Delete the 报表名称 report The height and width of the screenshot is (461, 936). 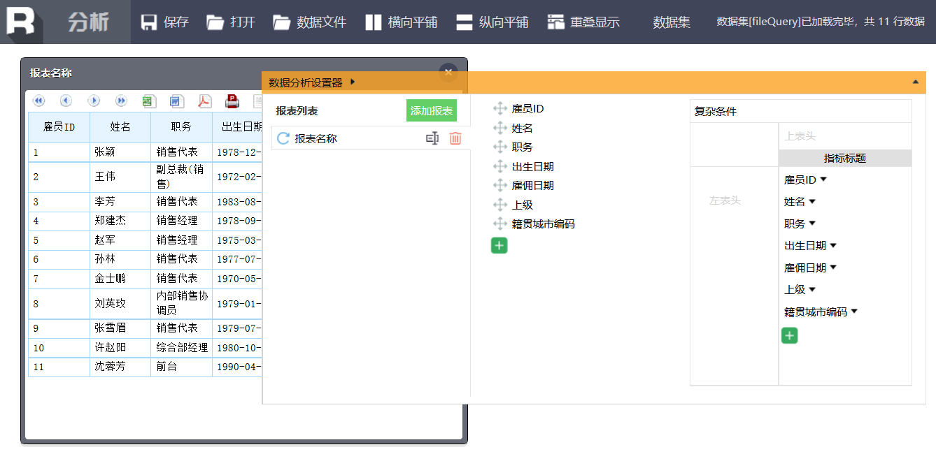pos(455,138)
